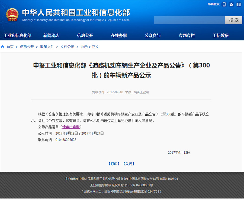
Task: Click the 公示时间 date range line
Action: 71,134
